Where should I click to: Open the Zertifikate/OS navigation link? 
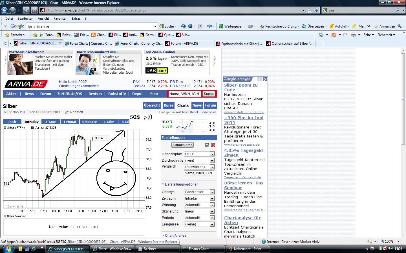[x=70, y=94]
